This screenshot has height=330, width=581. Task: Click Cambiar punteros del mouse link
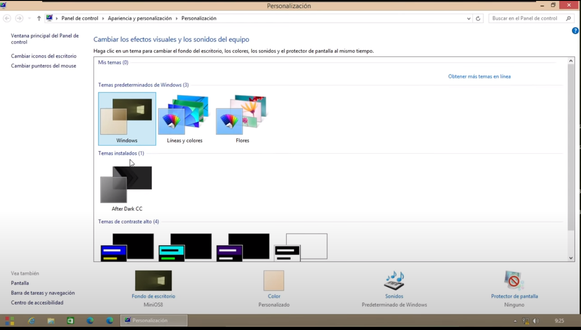(x=43, y=66)
